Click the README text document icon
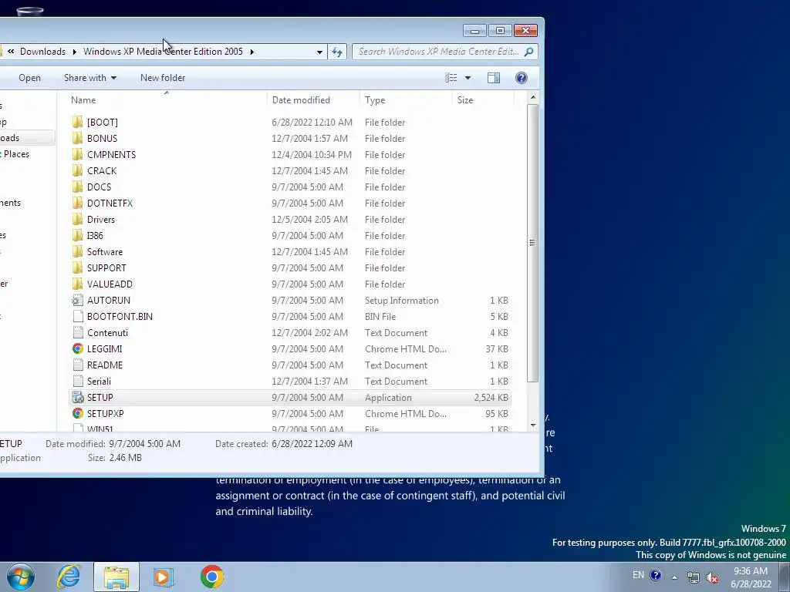Viewport: 790px width, 592px height. pos(77,365)
